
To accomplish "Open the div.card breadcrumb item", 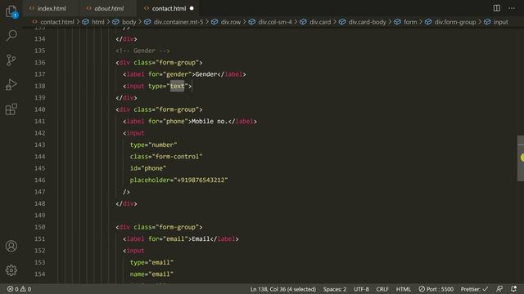I will click(x=320, y=22).
